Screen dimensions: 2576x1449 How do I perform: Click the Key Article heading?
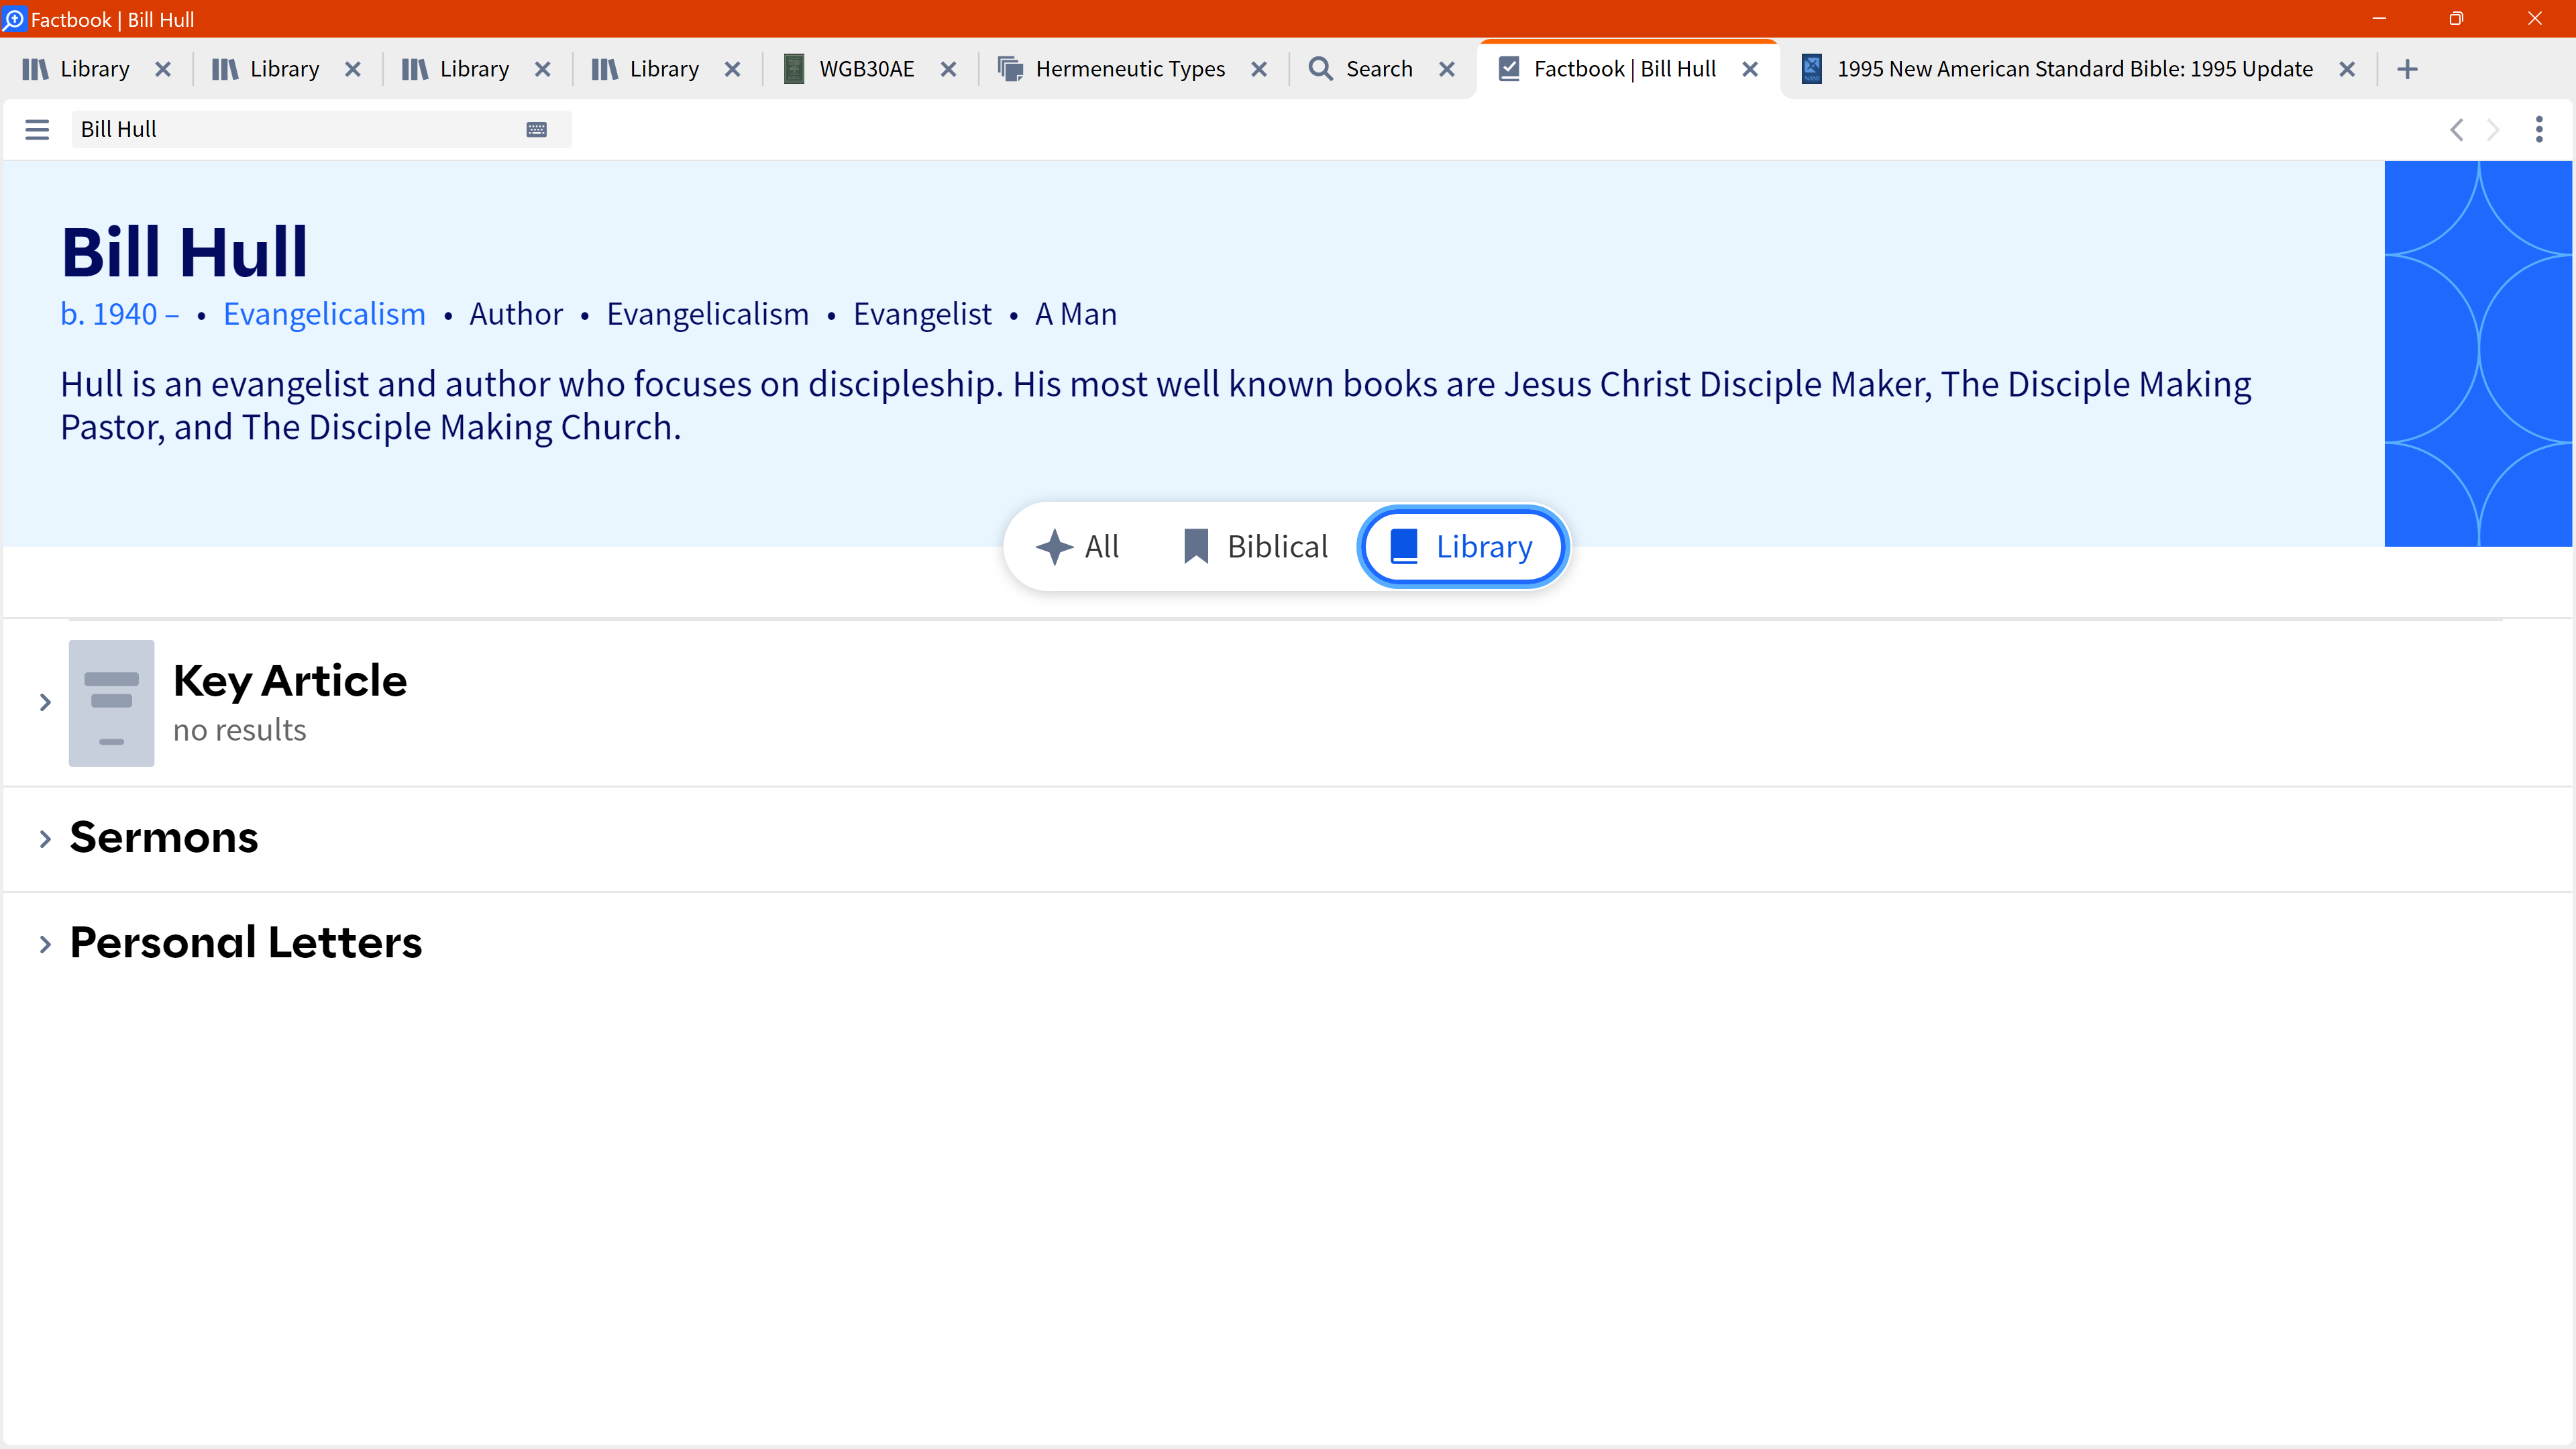click(x=290, y=681)
